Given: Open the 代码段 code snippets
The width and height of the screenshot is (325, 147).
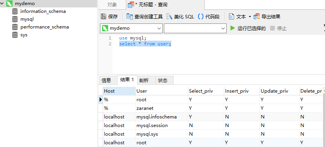Looking at the screenshot, I should point(209,16).
